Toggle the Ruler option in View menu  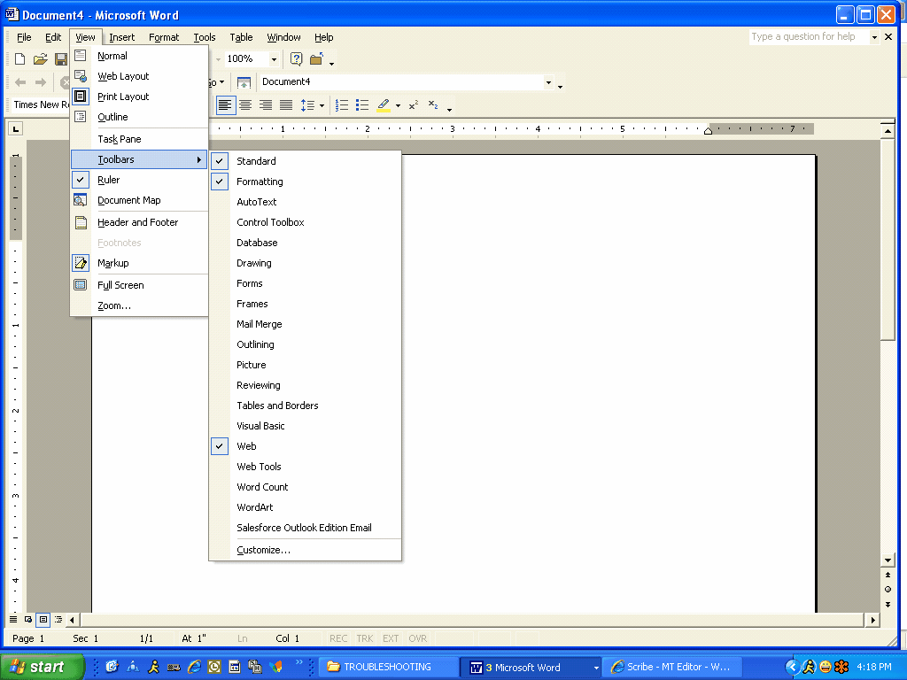(139, 180)
